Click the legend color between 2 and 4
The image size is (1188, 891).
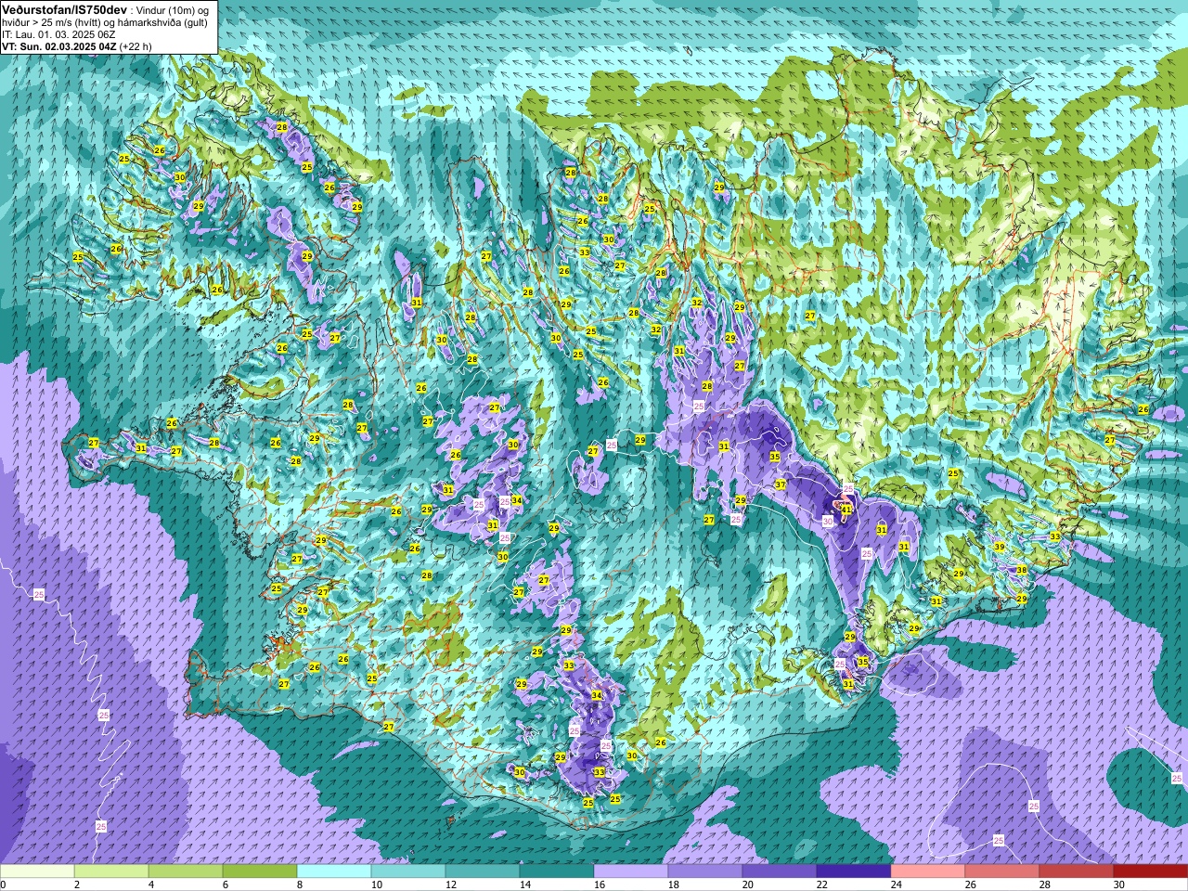(x=111, y=872)
